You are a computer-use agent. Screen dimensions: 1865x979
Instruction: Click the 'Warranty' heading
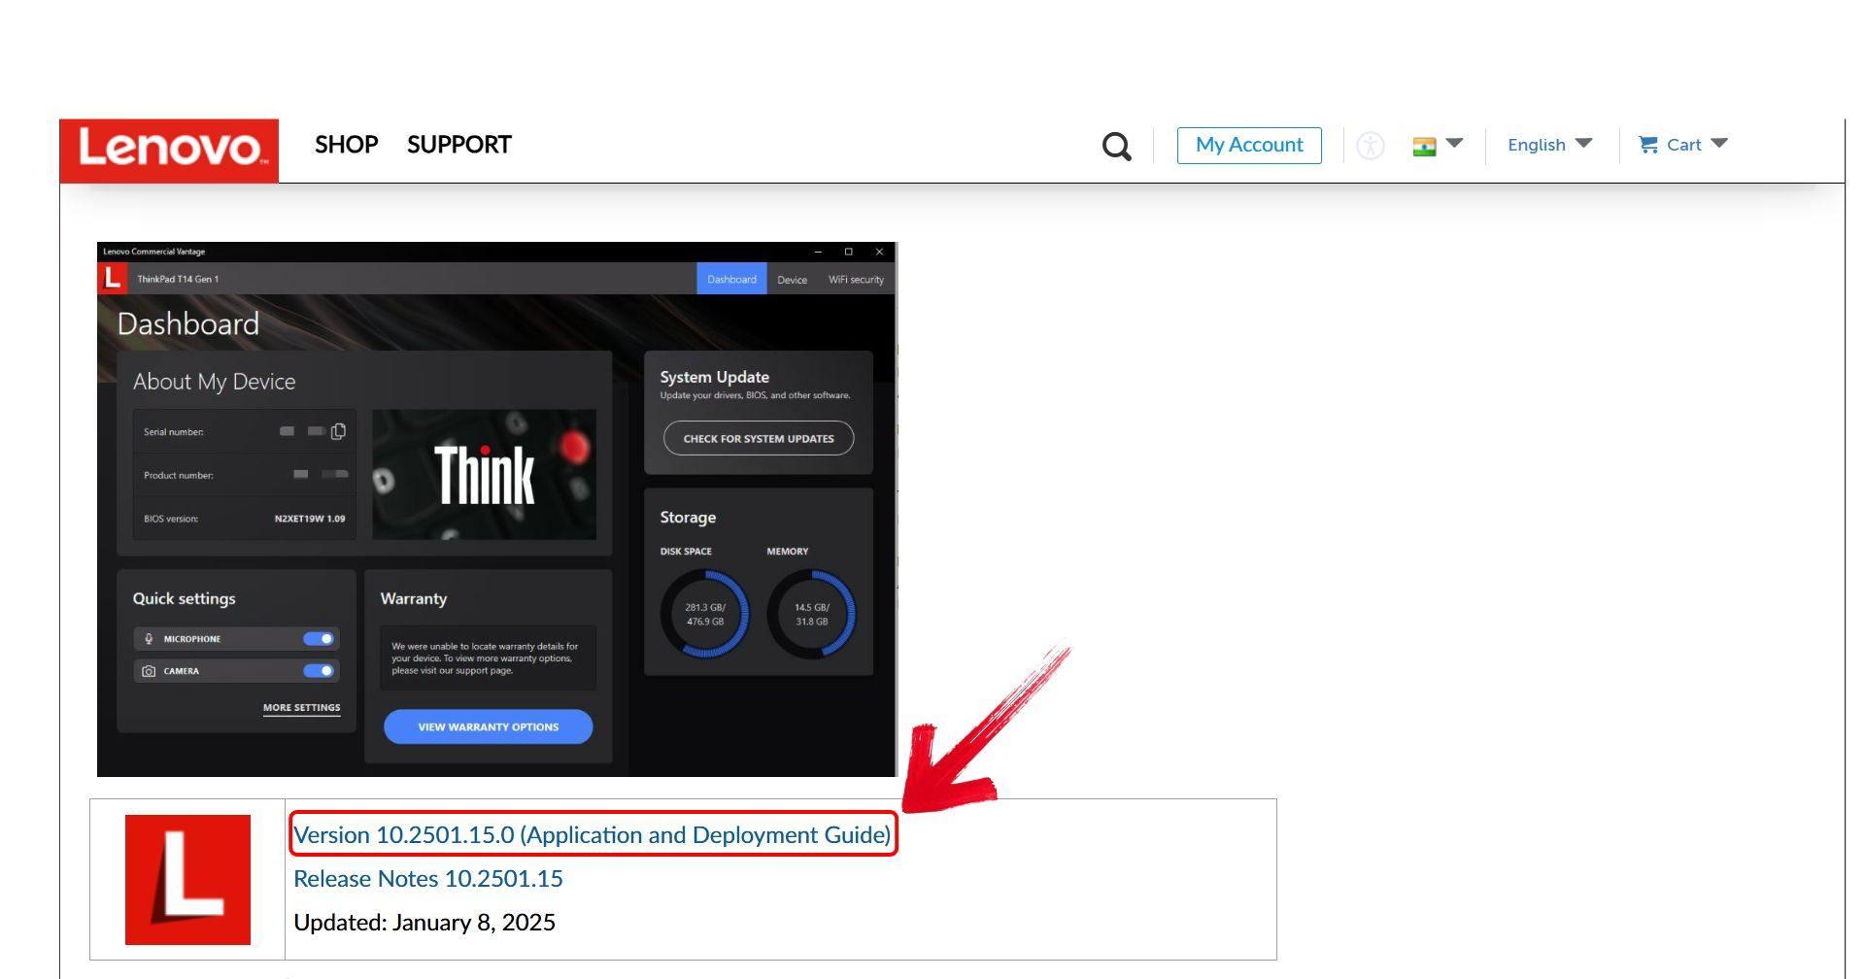click(x=414, y=599)
